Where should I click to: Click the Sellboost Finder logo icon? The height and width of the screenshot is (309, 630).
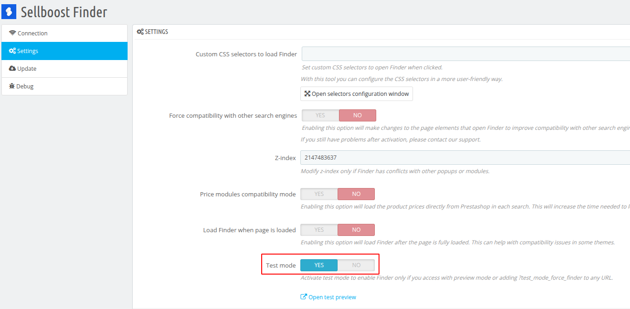pyautogui.click(x=9, y=12)
